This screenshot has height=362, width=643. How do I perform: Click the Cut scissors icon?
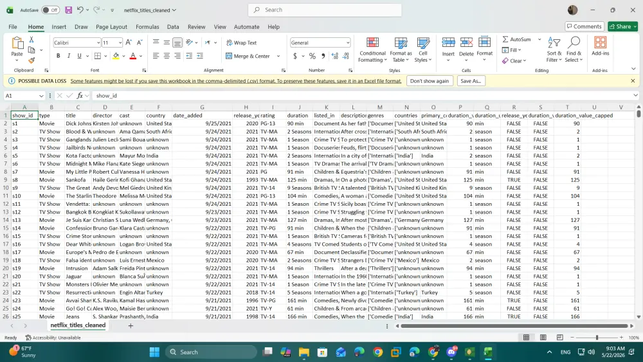point(31,39)
